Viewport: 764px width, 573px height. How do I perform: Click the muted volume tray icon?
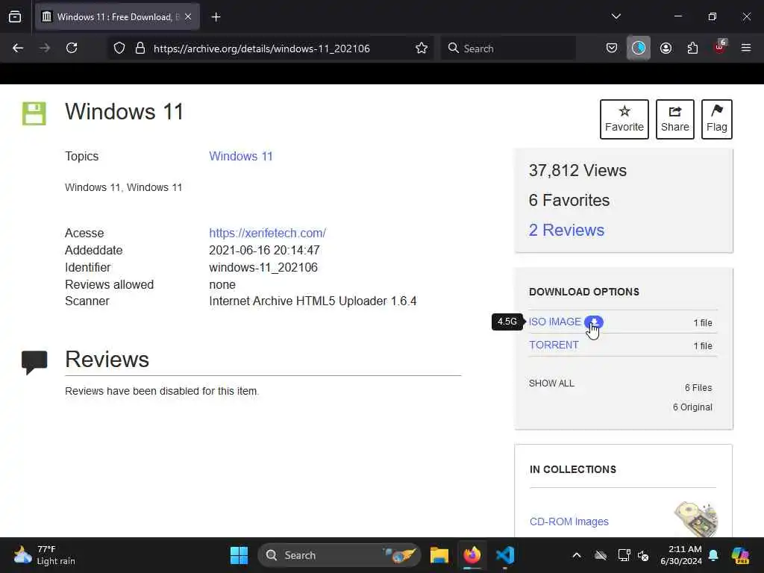tap(643, 555)
